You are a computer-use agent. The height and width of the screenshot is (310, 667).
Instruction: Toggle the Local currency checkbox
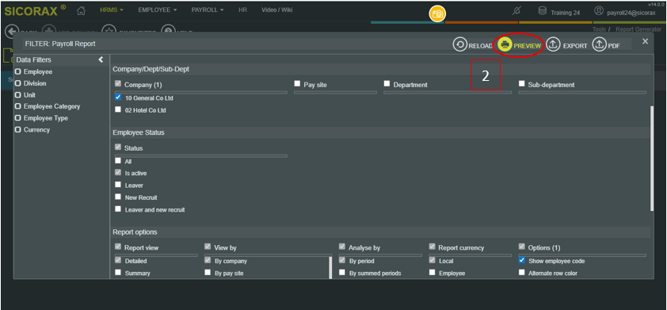(432, 260)
